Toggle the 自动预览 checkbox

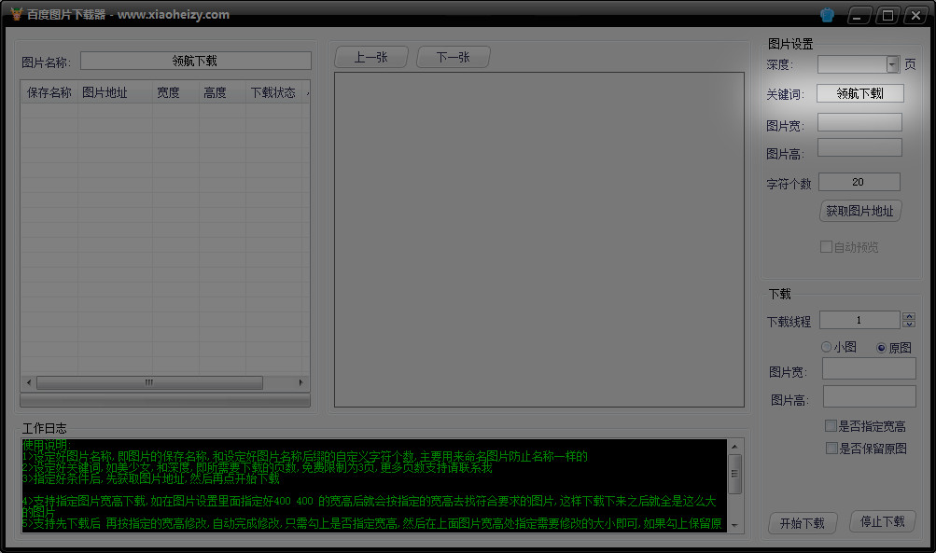point(826,247)
